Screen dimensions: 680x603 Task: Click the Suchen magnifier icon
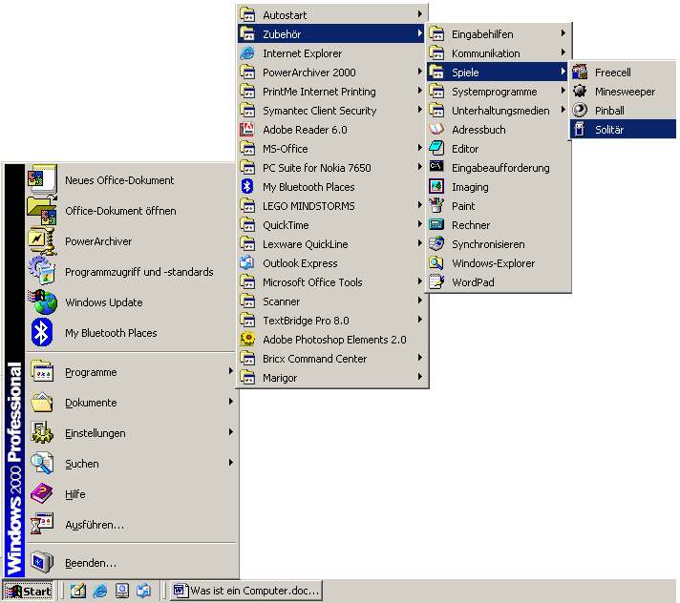tap(42, 463)
